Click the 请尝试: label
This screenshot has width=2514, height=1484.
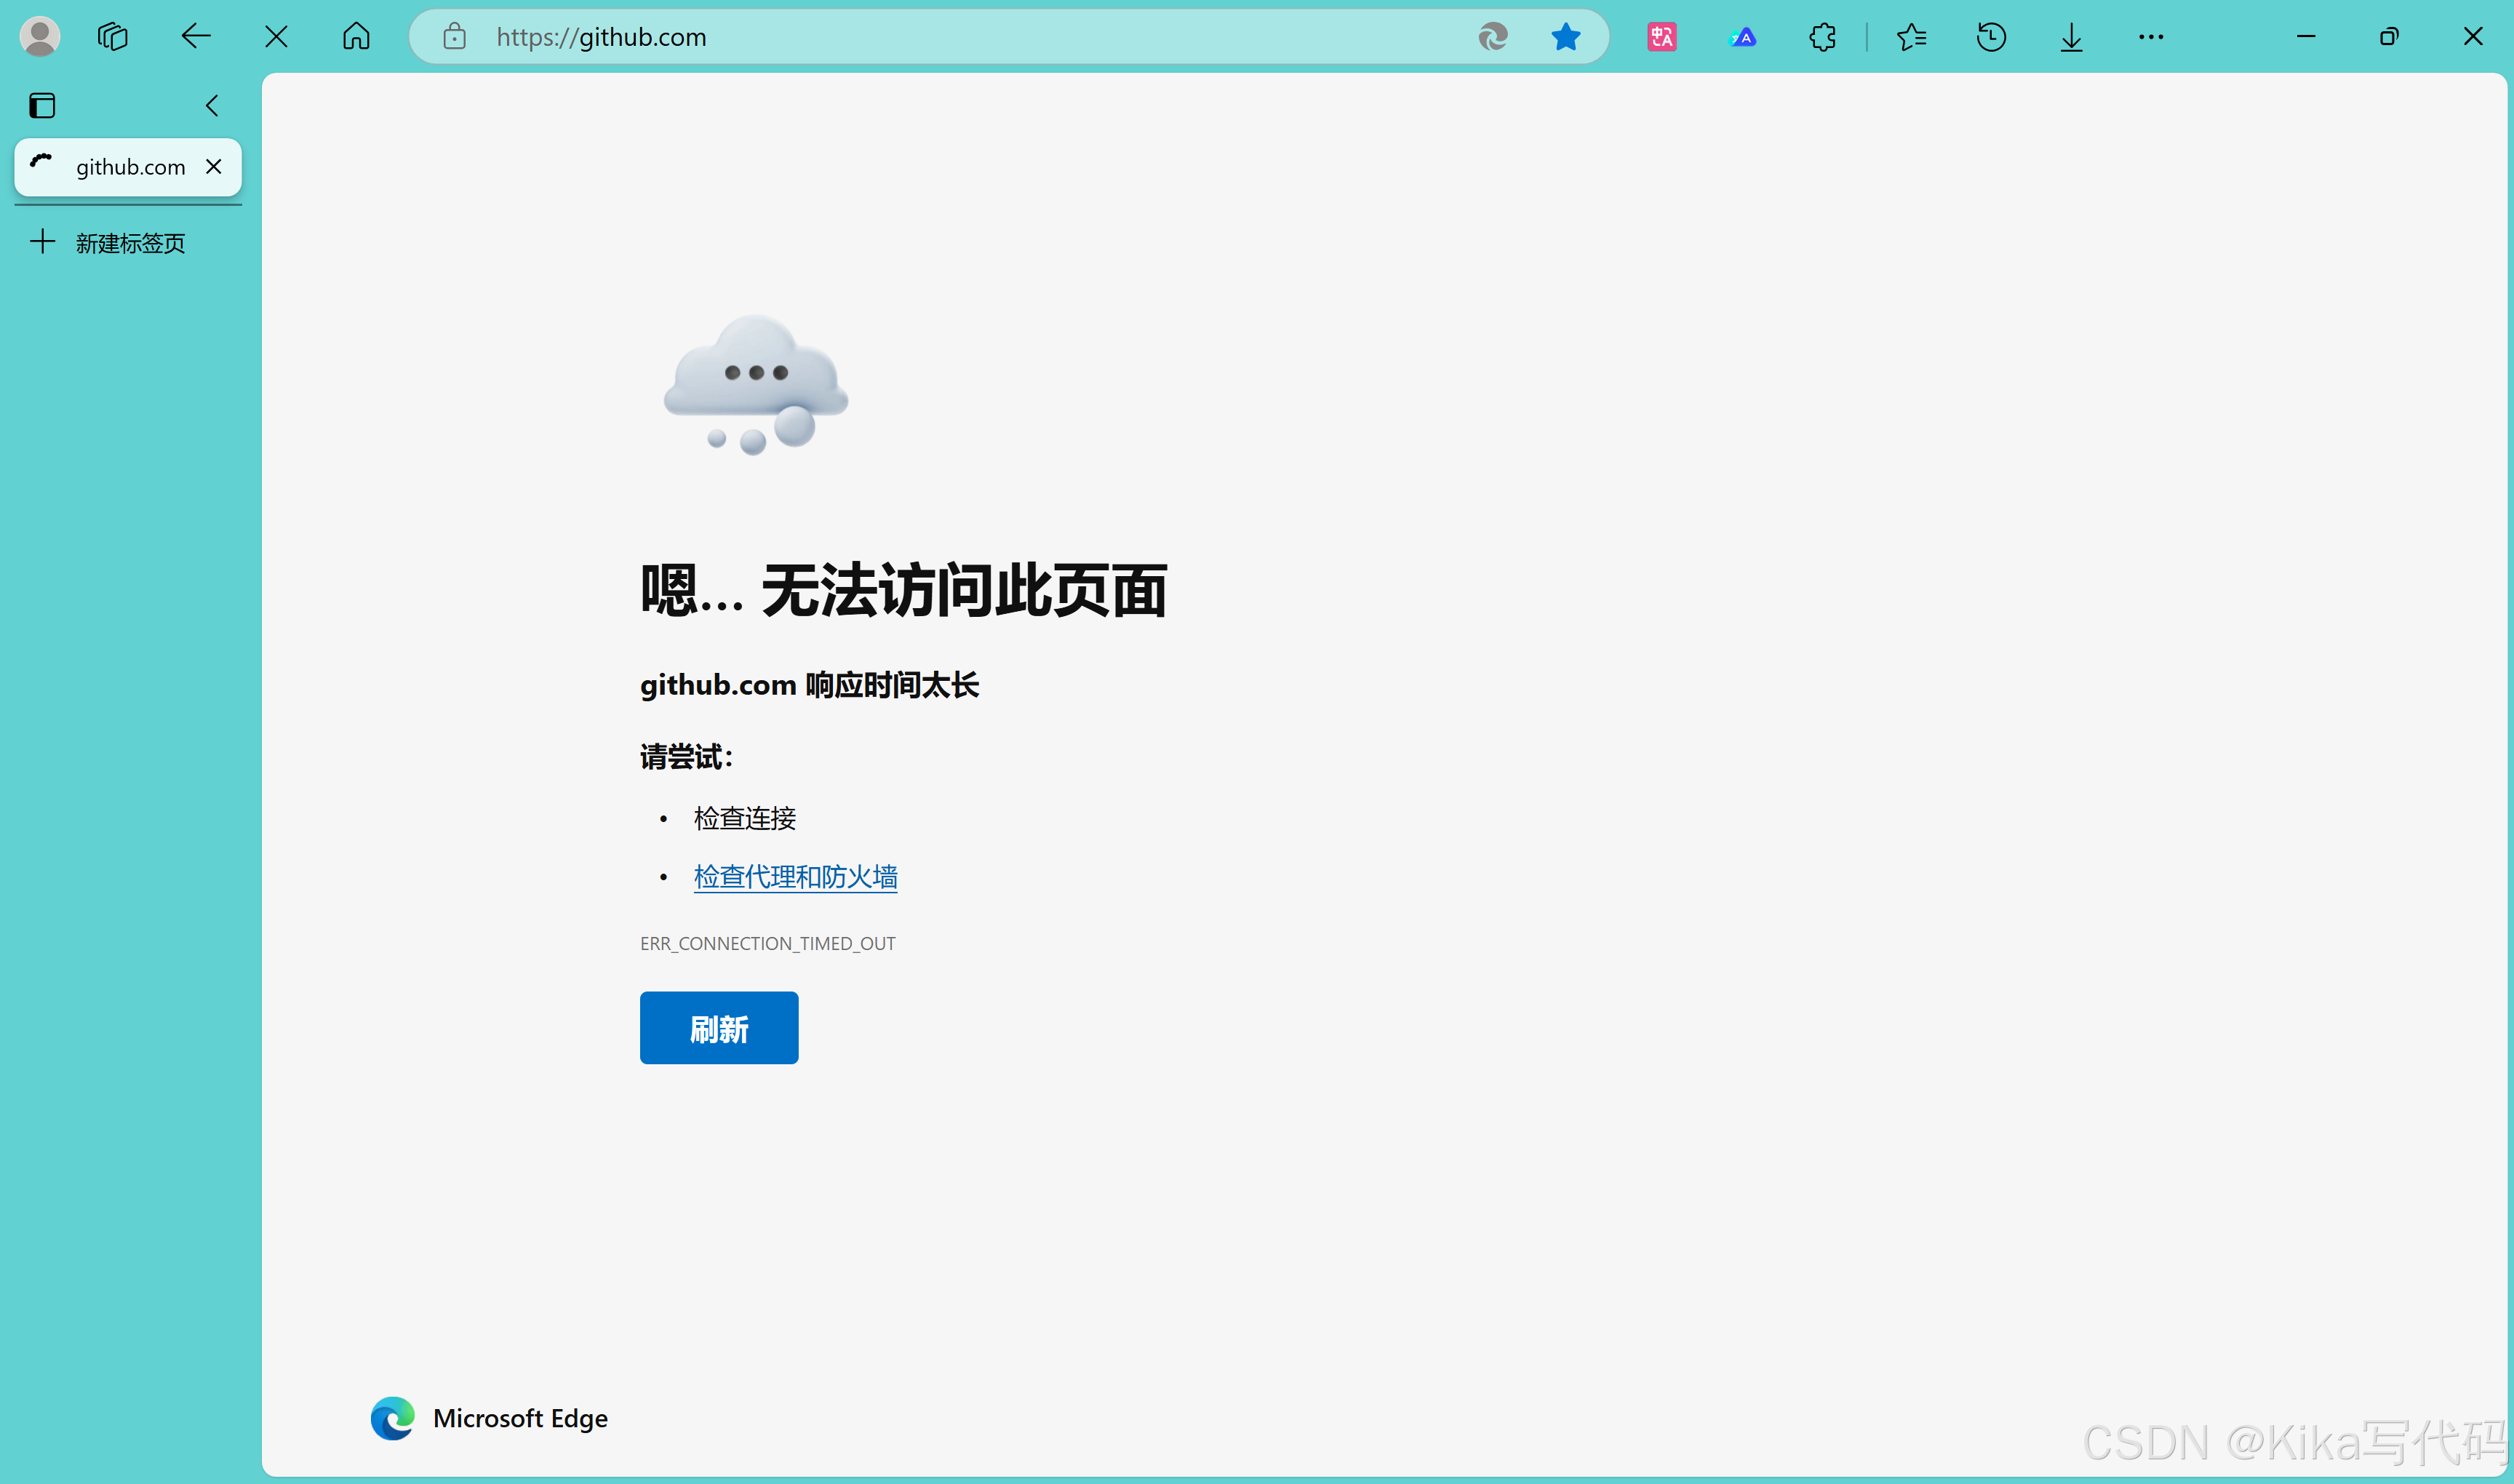pyautogui.click(x=687, y=757)
